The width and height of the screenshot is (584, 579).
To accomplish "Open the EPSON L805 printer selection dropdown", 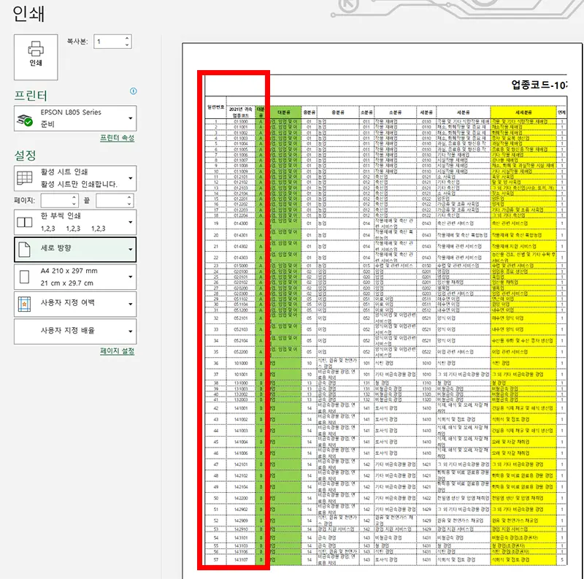I will [130, 118].
